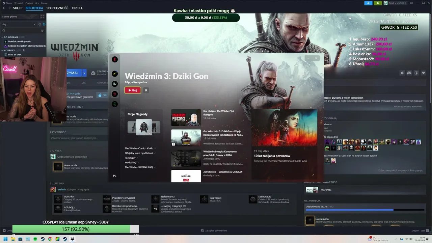
Task: Open the DLC tab on game page
Action: coord(84,83)
